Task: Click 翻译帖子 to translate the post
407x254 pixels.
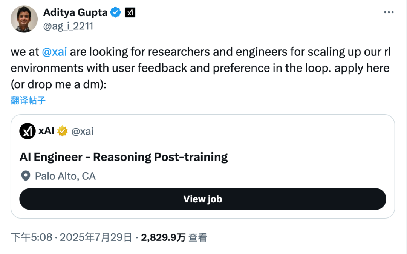Action: 28,100
